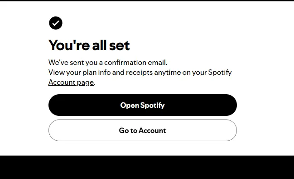Click the thin black bar at the top
The height and width of the screenshot is (179, 294).
point(147,0)
